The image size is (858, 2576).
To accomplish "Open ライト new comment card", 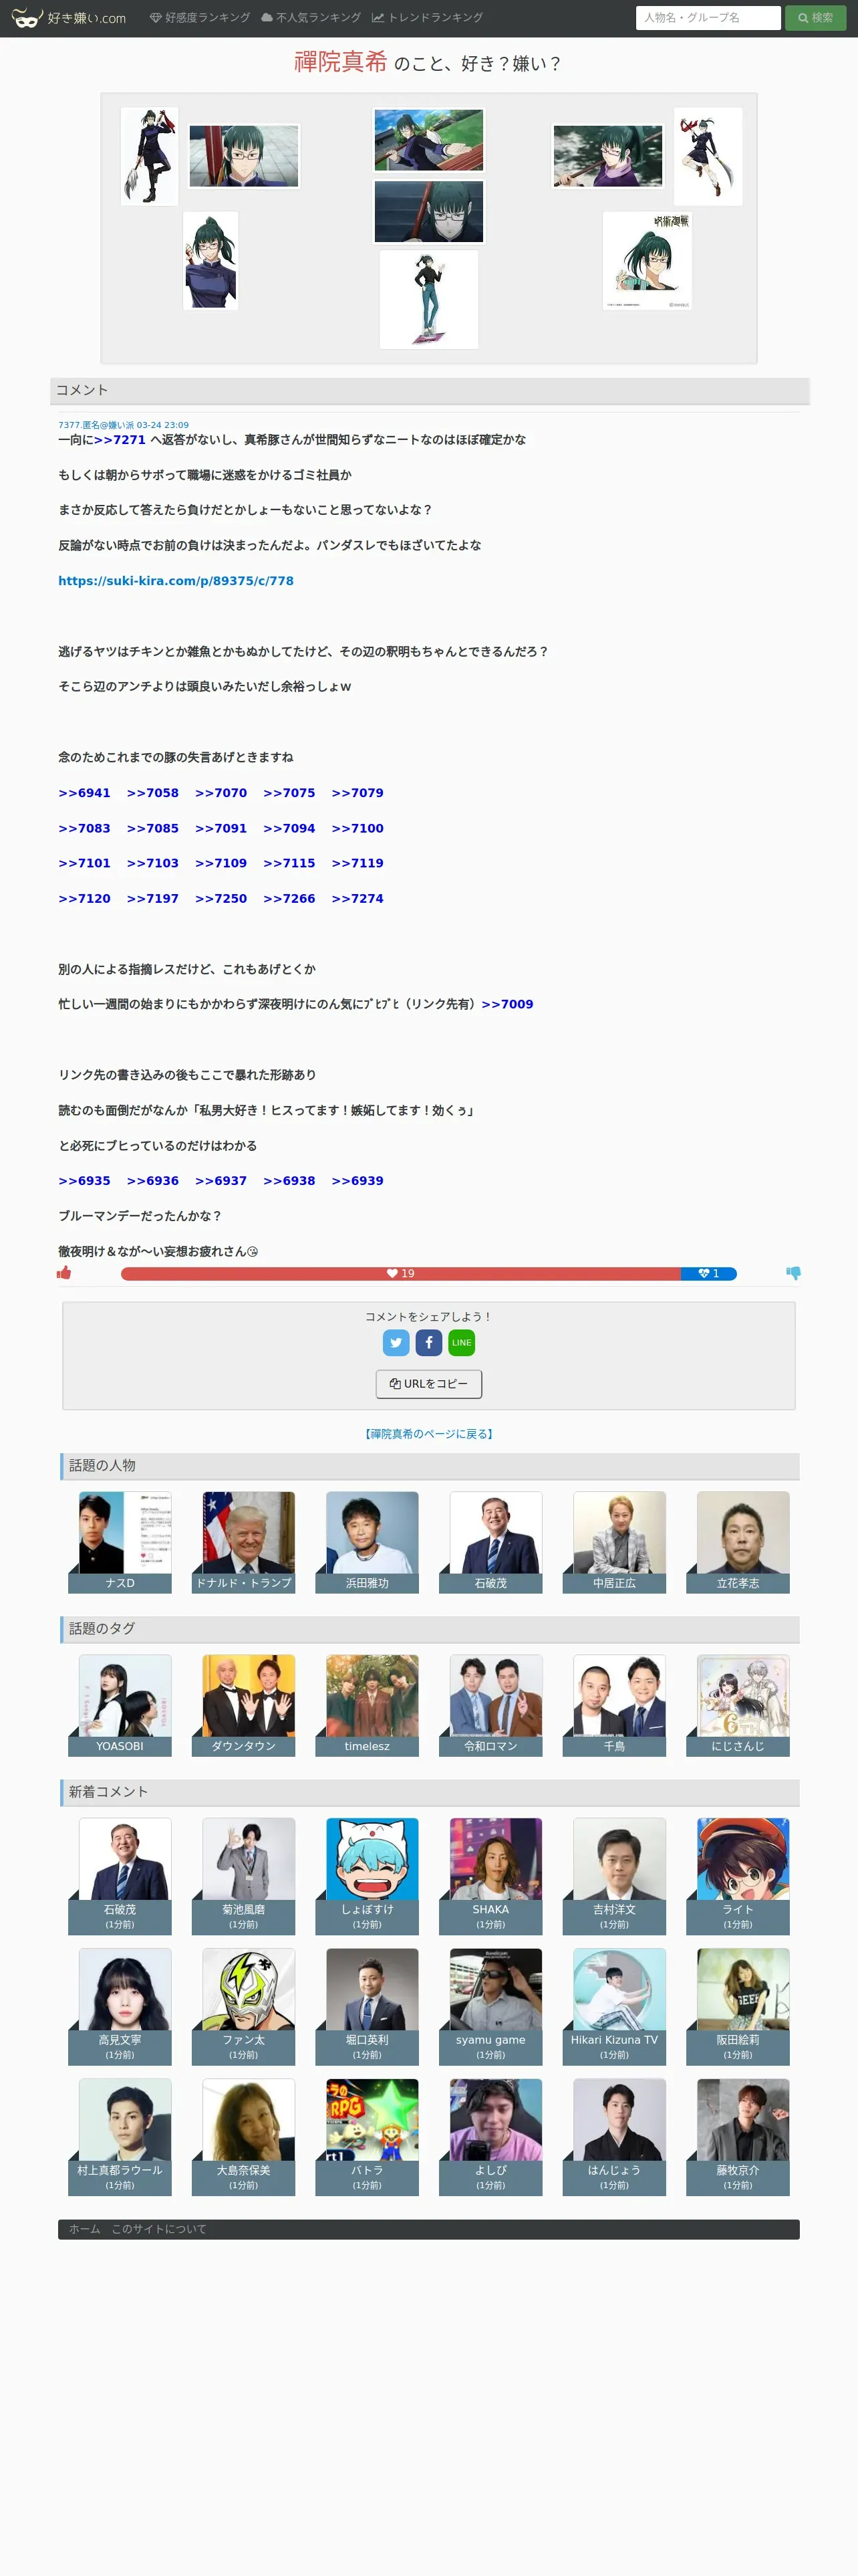I will (738, 1876).
